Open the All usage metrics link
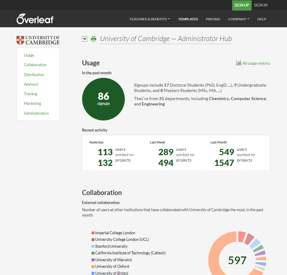 pyautogui.click(x=253, y=63)
